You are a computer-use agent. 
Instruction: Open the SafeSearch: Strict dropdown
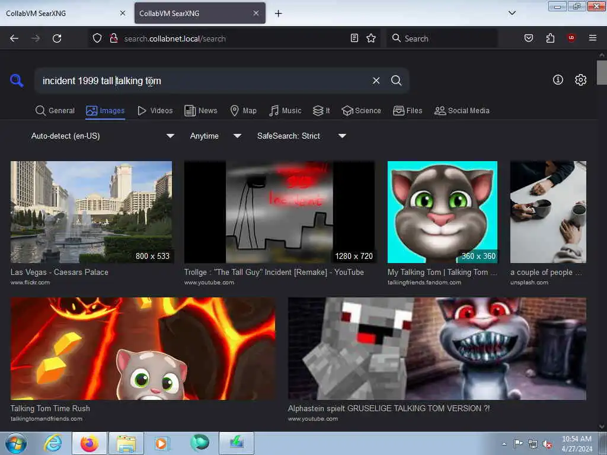(301, 136)
